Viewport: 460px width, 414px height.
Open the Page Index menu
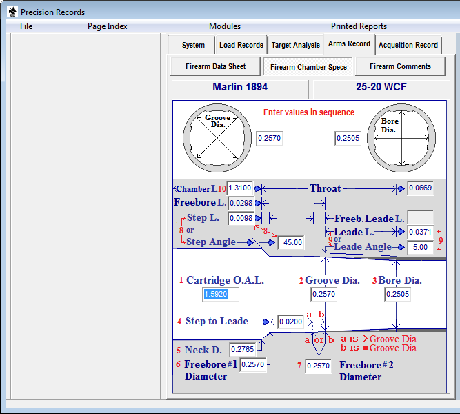[108, 26]
